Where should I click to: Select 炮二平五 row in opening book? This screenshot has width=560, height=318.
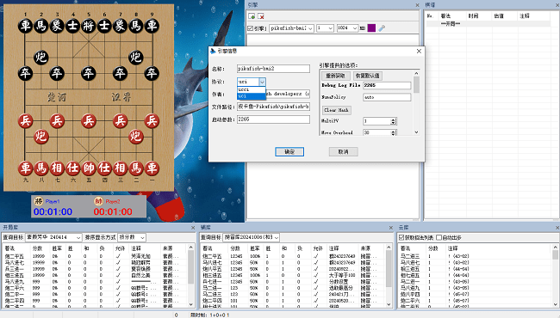(x=95, y=256)
